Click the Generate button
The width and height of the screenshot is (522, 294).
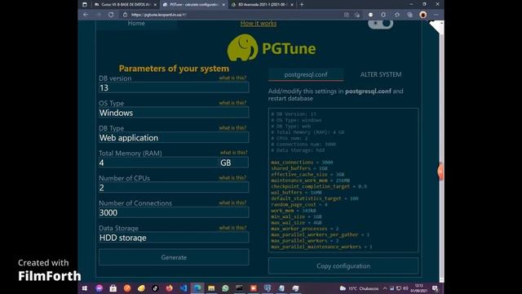(x=174, y=257)
